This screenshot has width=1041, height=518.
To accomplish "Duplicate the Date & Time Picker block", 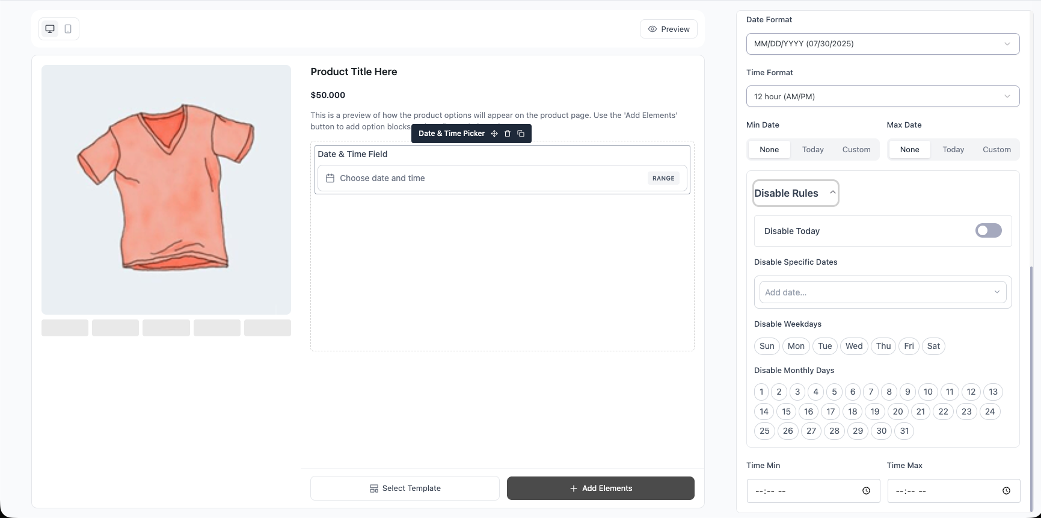I will [521, 134].
